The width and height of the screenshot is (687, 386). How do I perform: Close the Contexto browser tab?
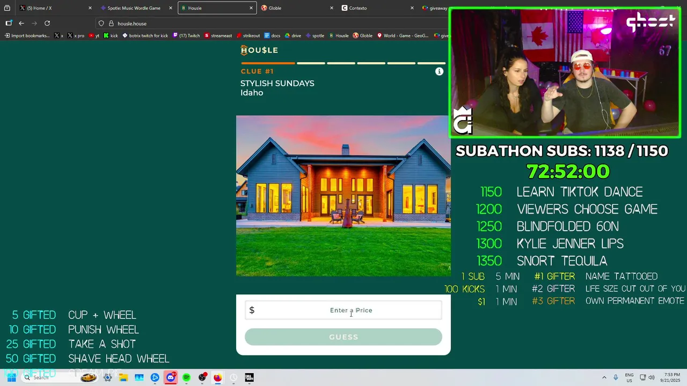pos(412,8)
